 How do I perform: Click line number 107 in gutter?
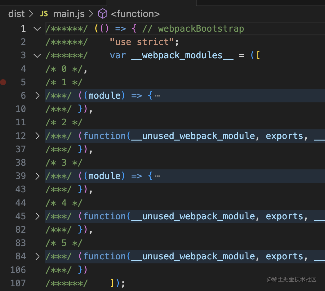click(18, 283)
